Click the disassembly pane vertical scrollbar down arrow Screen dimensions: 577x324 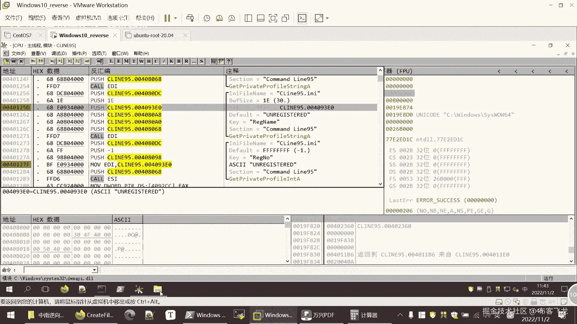[x=380, y=184]
